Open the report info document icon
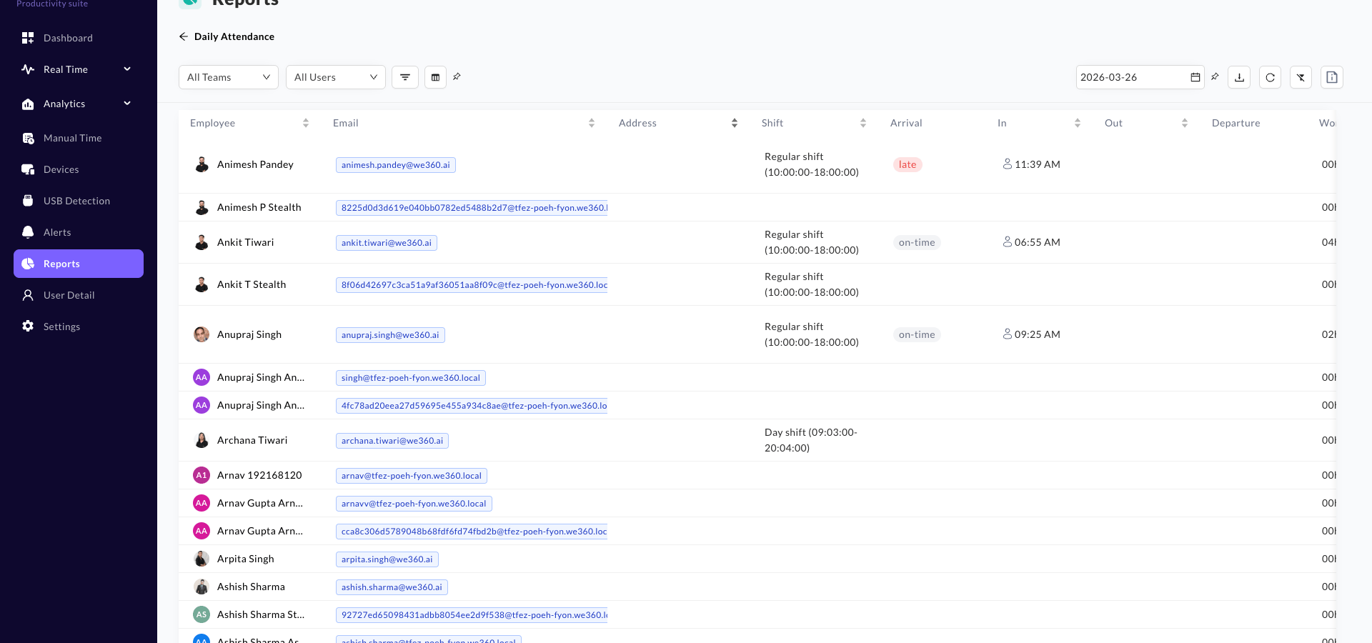The width and height of the screenshot is (1372, 643). coord(1332,77)
